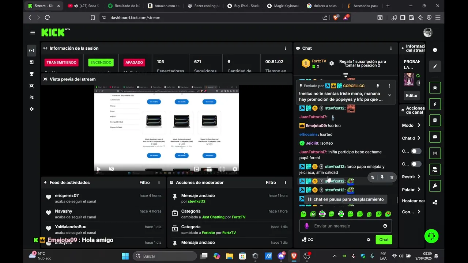Viewport: 468px width, 263px height.
Task: Switch to the Razer cooling browser tab
Action: tap(203, 6)
